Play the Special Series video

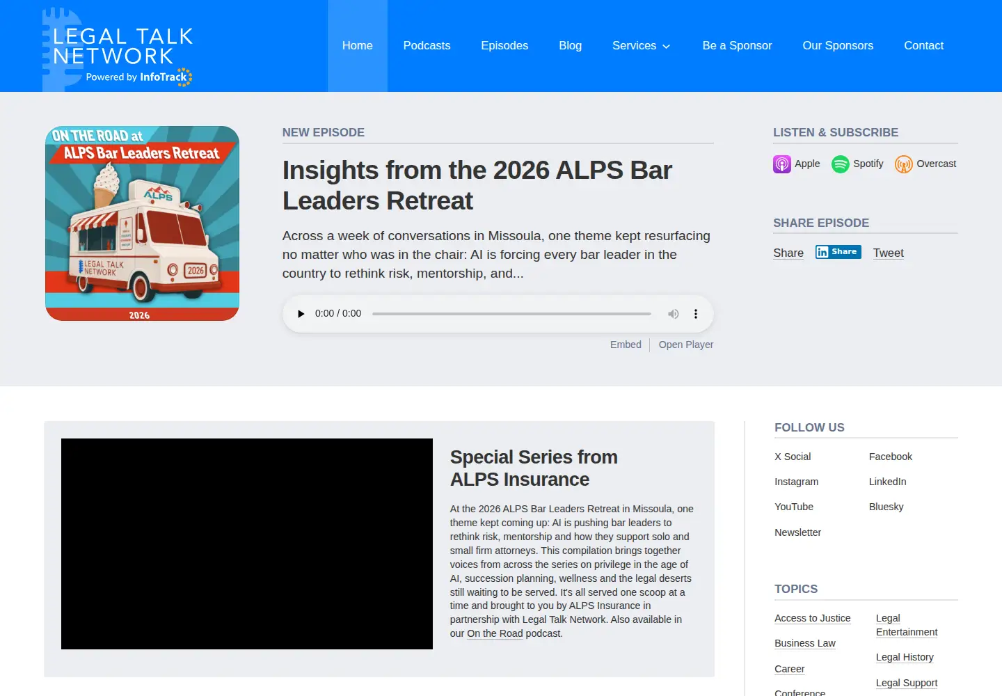[247, 544]
